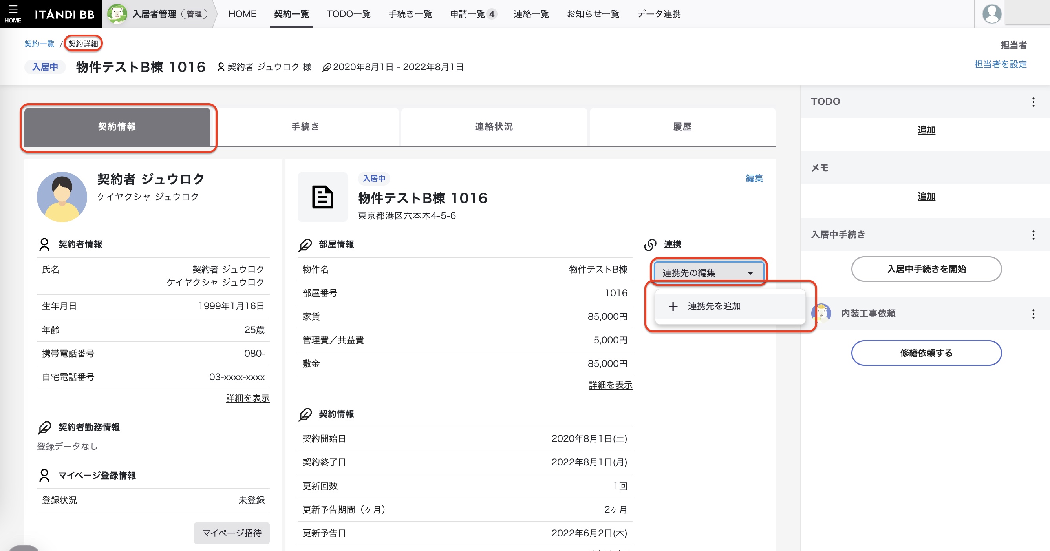Click the 担当者を設定 link
1050x551 pixels.
pyautogui.click(x=1000, y=64)
